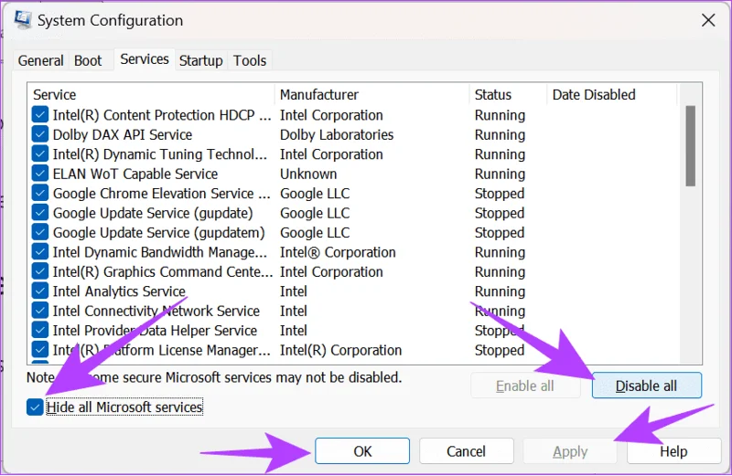Click Google LLC cell for Chrome Elevation Service

coord(315,194)
